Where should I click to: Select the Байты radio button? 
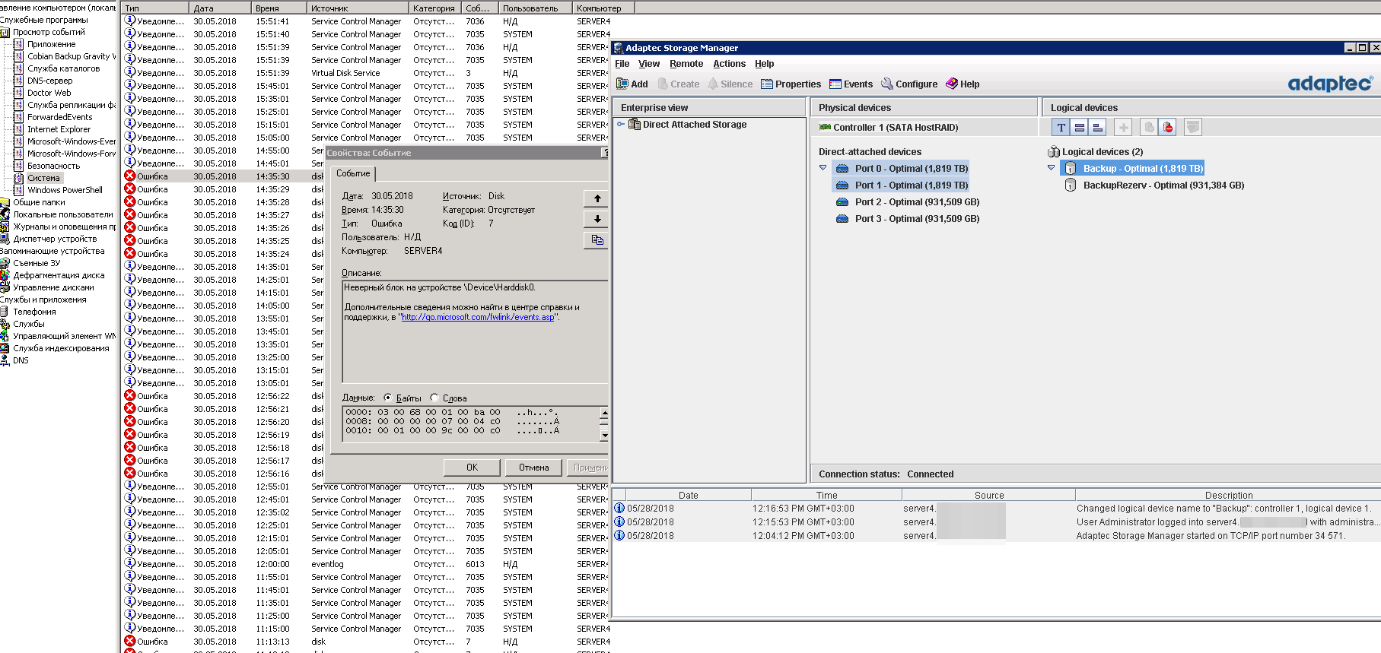388,398
